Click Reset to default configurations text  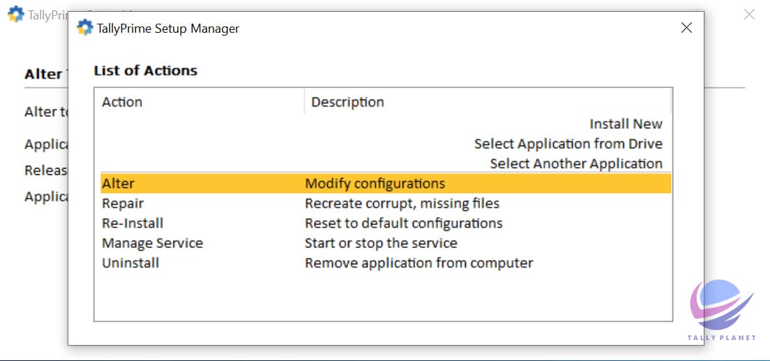pos(403,224)
